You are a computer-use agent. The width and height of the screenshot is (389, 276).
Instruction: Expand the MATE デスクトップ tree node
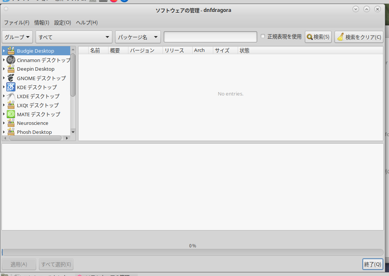(x=4, y=114)
